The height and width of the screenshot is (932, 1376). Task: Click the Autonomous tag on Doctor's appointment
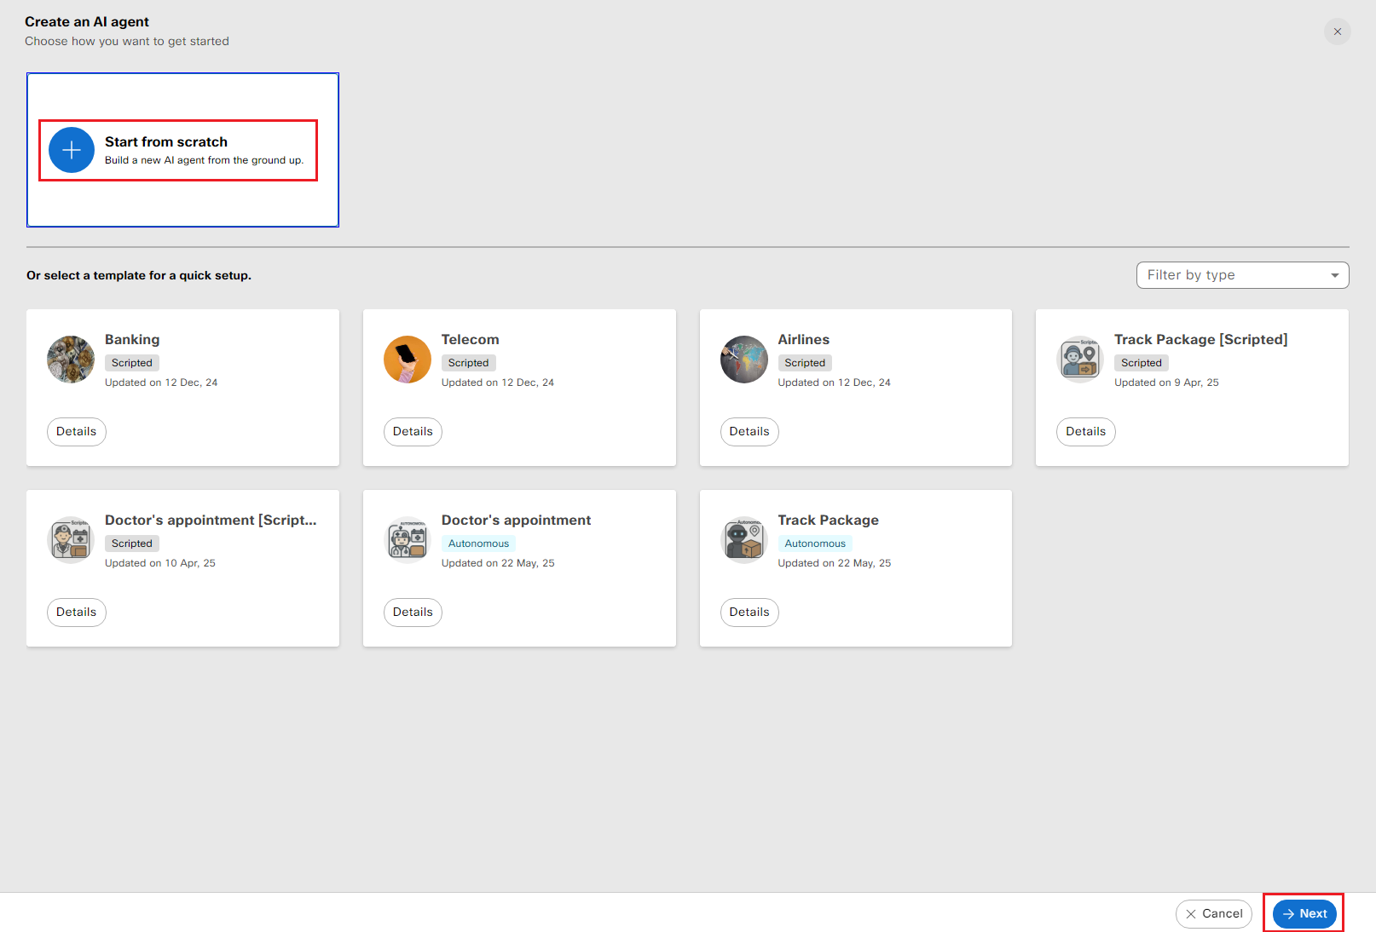478,544
